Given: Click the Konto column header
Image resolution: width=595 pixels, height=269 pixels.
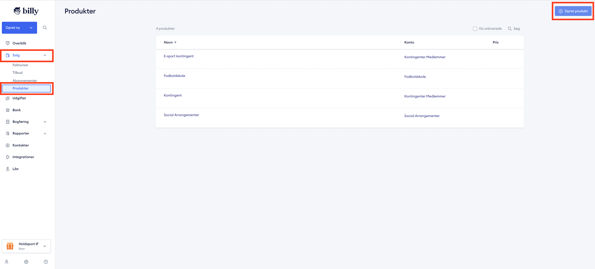Looking at the screenshot, I should pos(409,42).
